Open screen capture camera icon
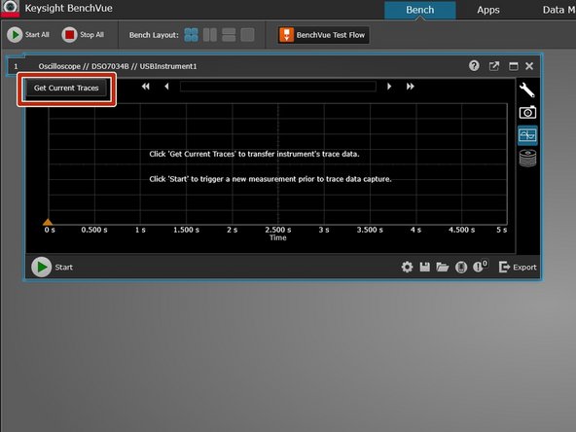This screenshot has width=576, height=432. tap(527, 112)
